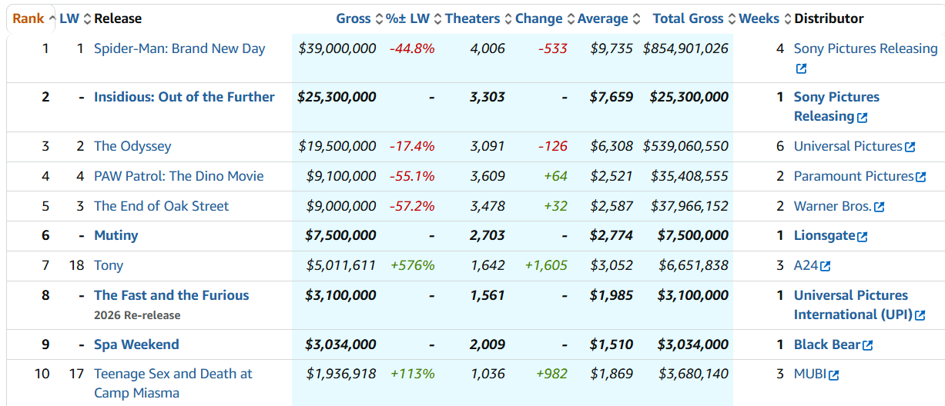Screen dimensions: 945x406
Task: Open the Spa Weekend release link
Action: [x=136, y=344]
